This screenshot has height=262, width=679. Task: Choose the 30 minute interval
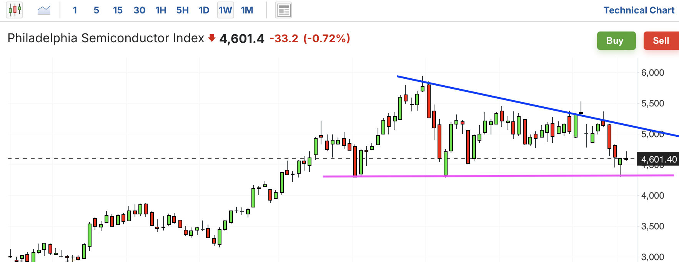coord(139,10)
